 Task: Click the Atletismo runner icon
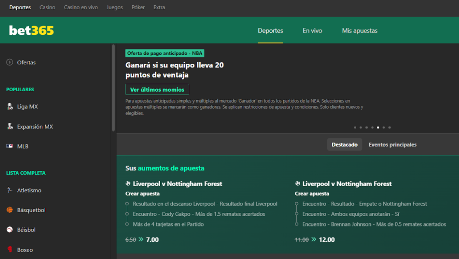tap(10, 190)
